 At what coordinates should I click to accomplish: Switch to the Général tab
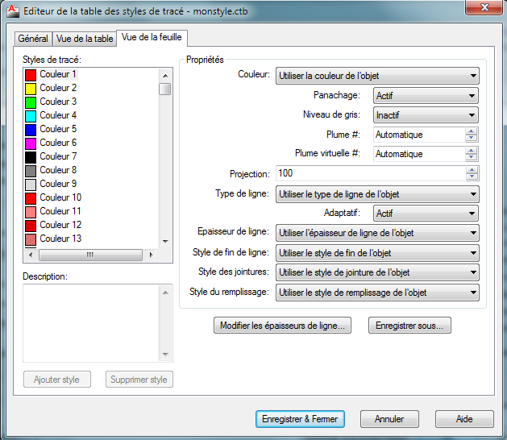click(33, 39)
